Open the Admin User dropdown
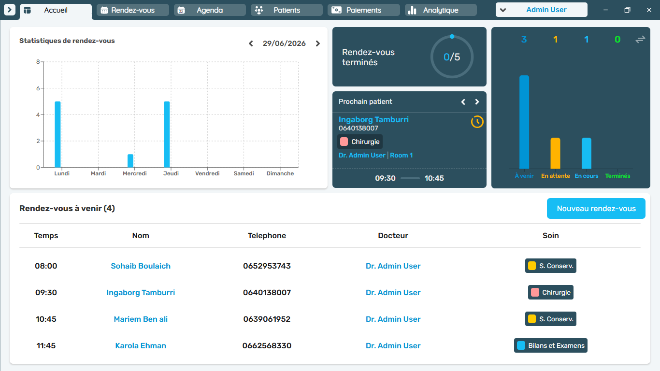 542,10
